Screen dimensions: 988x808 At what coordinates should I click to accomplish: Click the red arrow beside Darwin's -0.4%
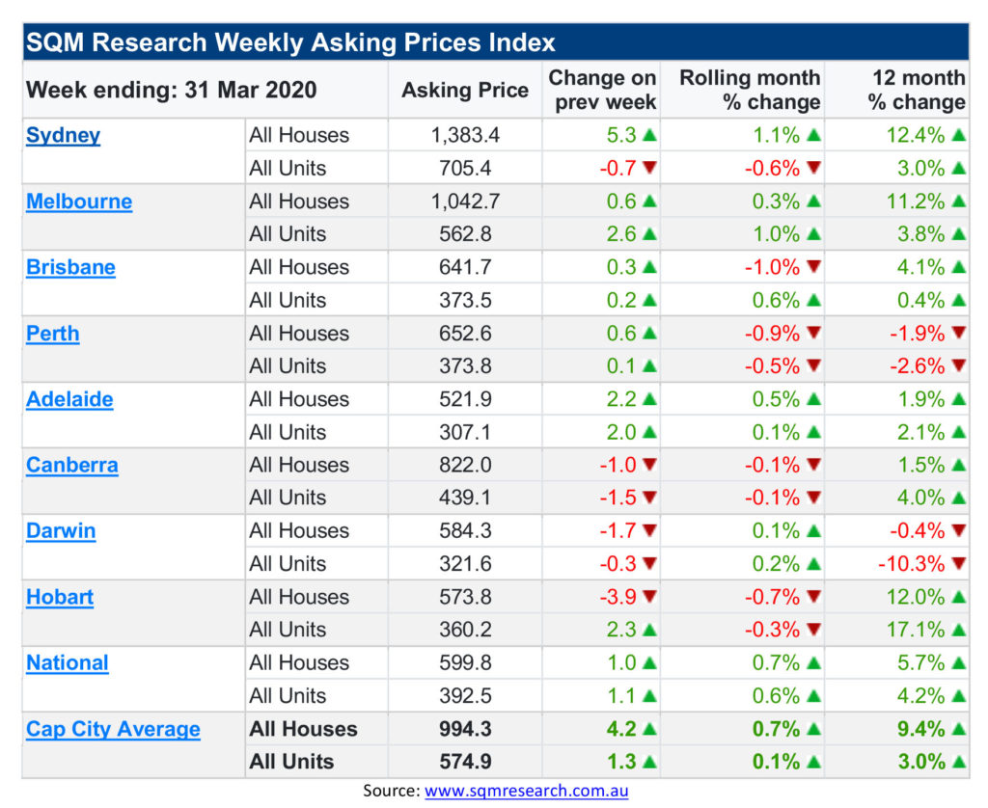pos(959,530)
